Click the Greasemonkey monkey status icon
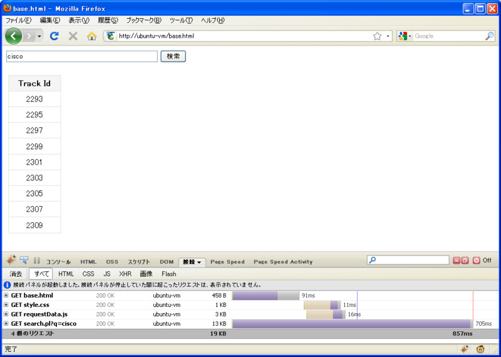This screenshot has width=501, height=357. pyautogui.click(x=480, y=349)
